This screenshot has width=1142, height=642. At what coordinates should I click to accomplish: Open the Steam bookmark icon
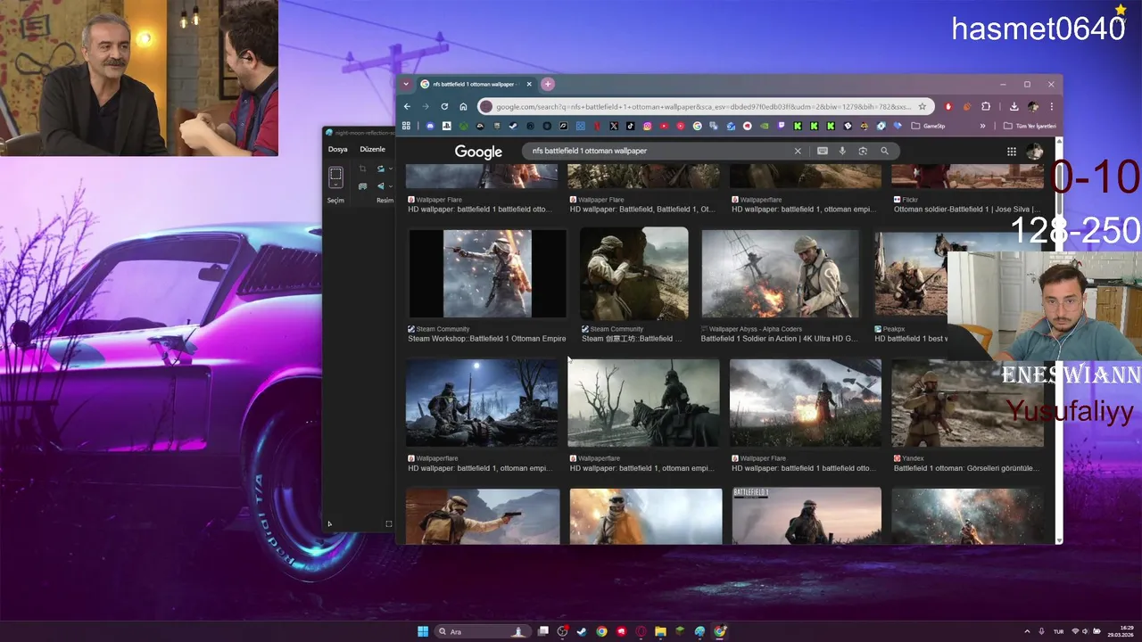coord(514,126)
